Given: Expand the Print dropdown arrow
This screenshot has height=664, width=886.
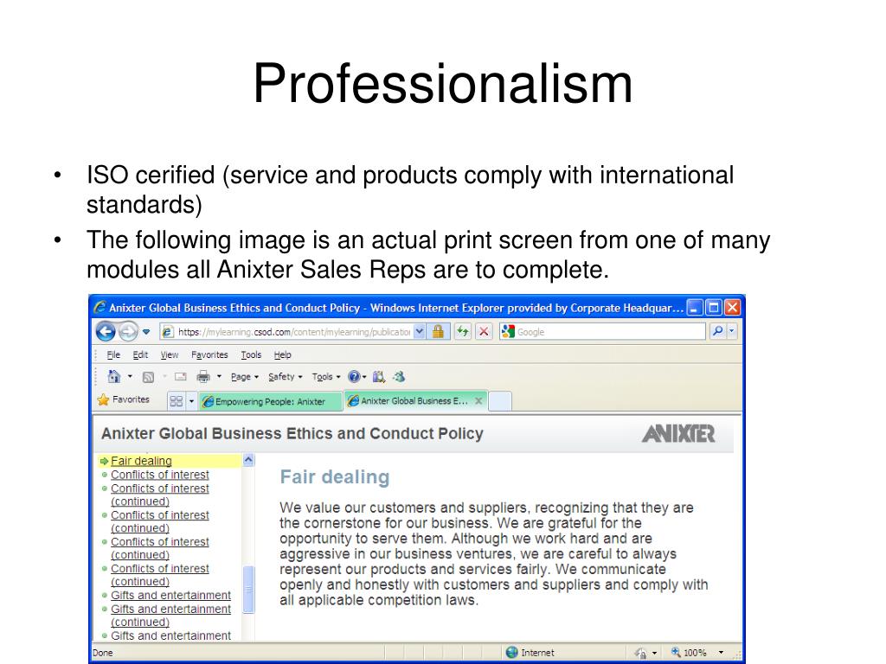Looking at the screenshot, I should pos(219,377).
